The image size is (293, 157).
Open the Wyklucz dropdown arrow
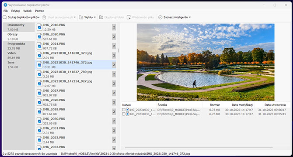pos(95,17)
